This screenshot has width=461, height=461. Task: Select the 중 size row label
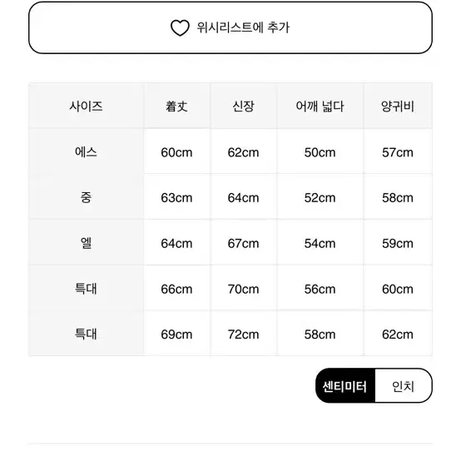tap(87, 197)
